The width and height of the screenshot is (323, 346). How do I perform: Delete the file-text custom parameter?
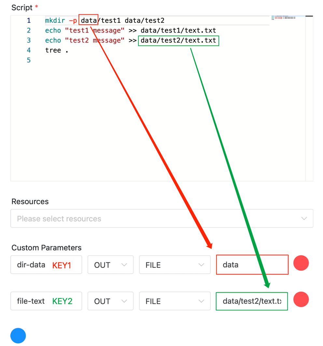[301, 299]
